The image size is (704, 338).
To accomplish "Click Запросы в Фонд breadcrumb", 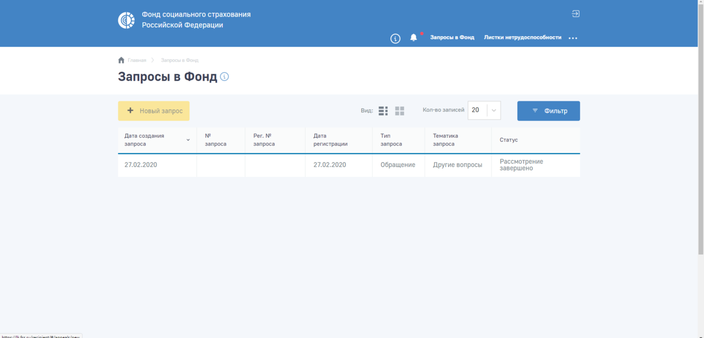I will pos(180,60).
